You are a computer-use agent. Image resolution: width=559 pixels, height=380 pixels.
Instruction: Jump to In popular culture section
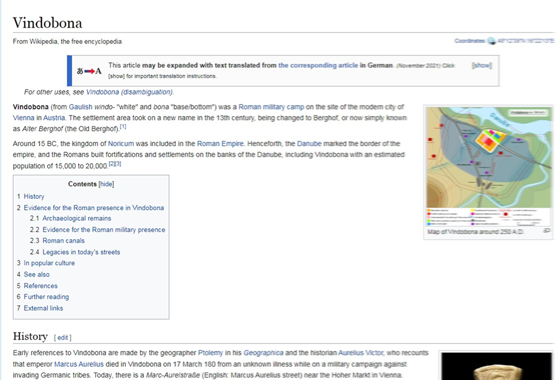[x=49, y=263]
